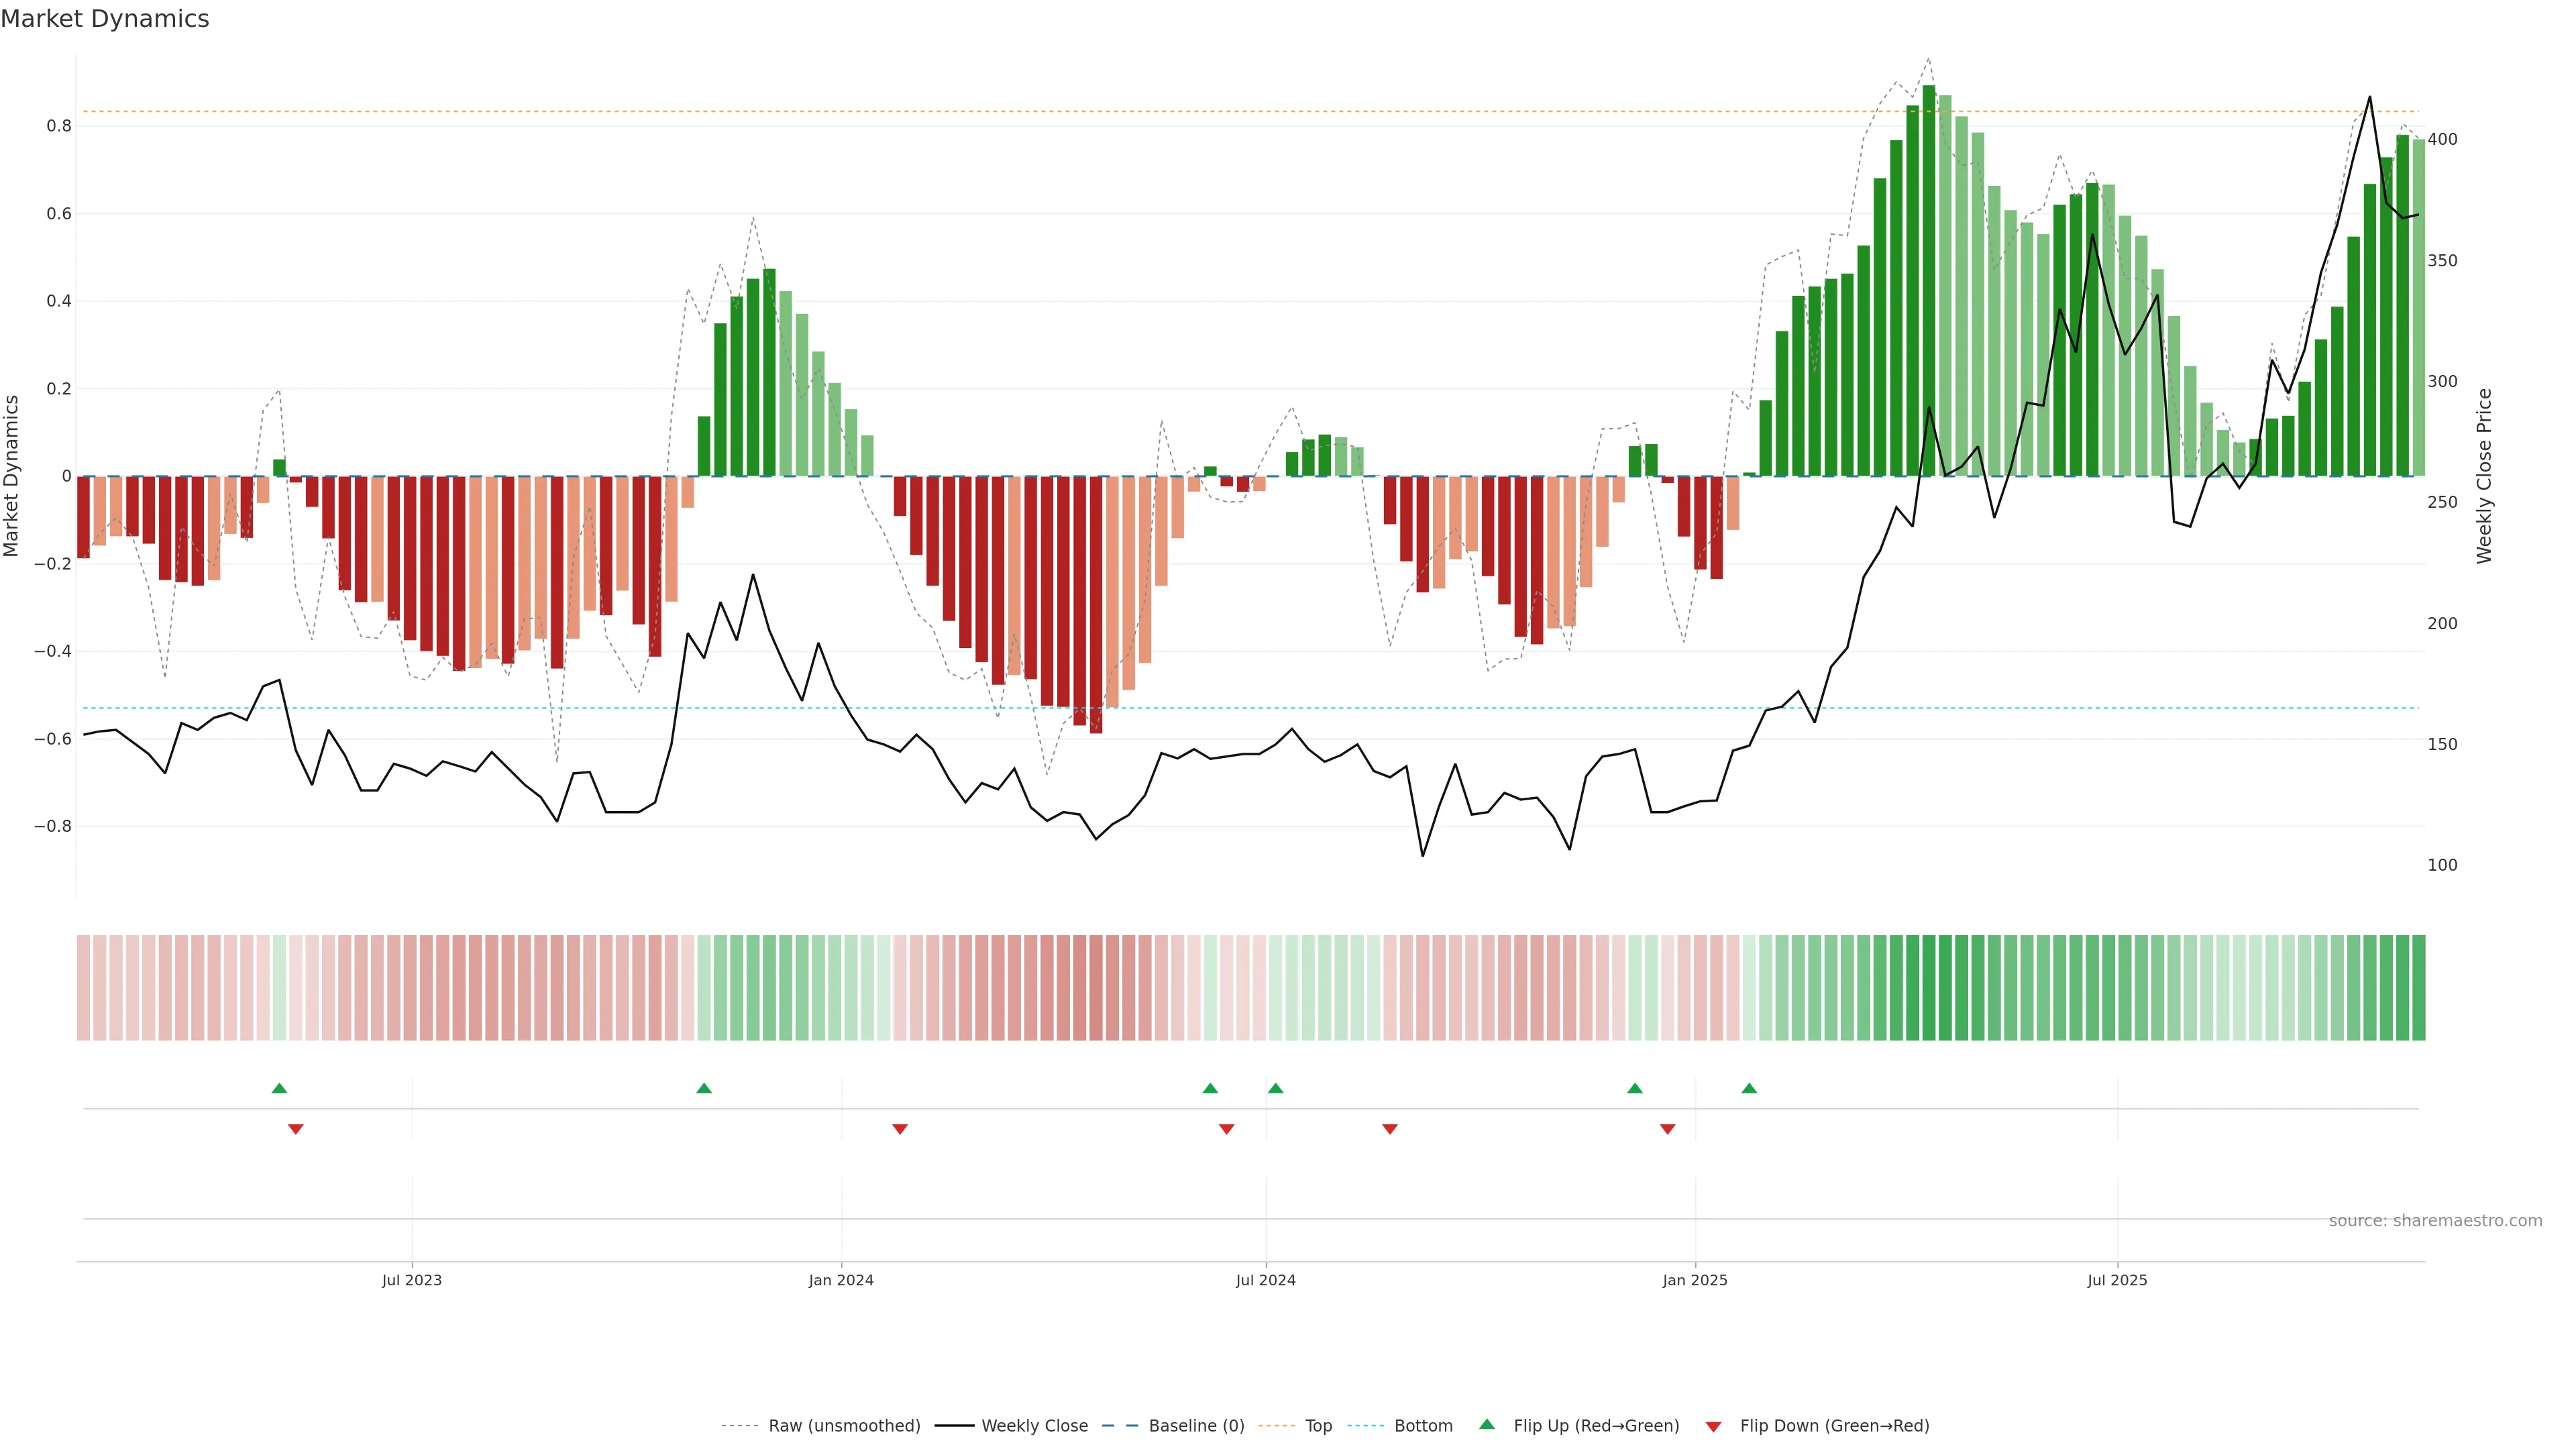Click the Jul 2025 x-axis tick label

tap(2117, 1280)
